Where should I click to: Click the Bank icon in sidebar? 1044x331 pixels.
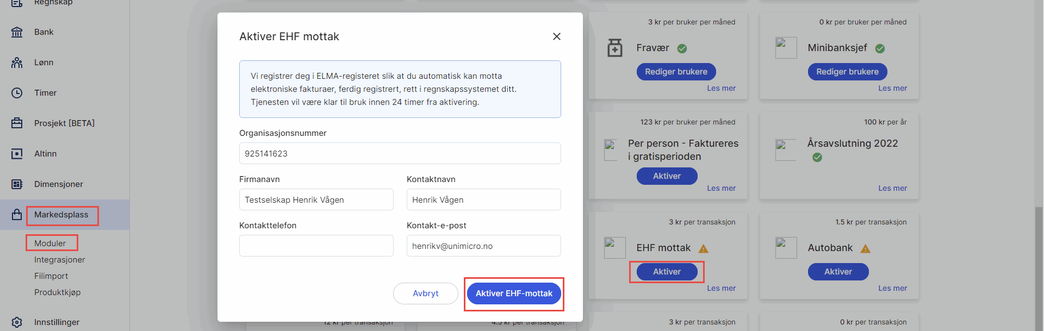(17, 32)
